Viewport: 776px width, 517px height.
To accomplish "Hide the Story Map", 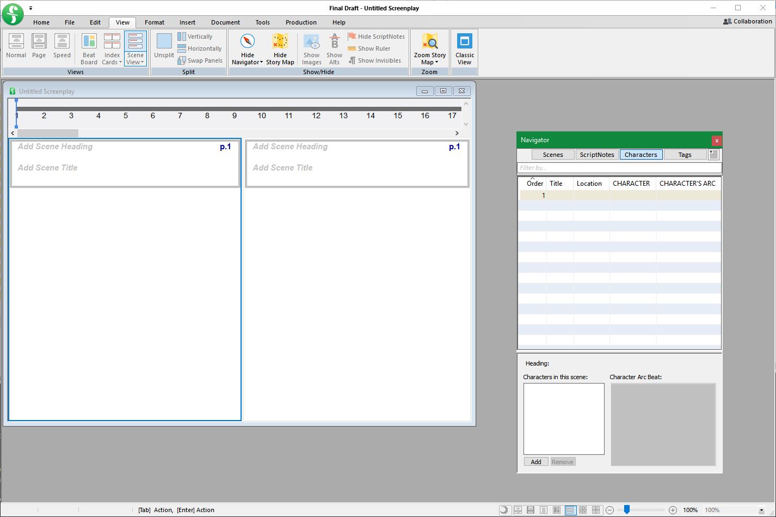I will point(280,48).
